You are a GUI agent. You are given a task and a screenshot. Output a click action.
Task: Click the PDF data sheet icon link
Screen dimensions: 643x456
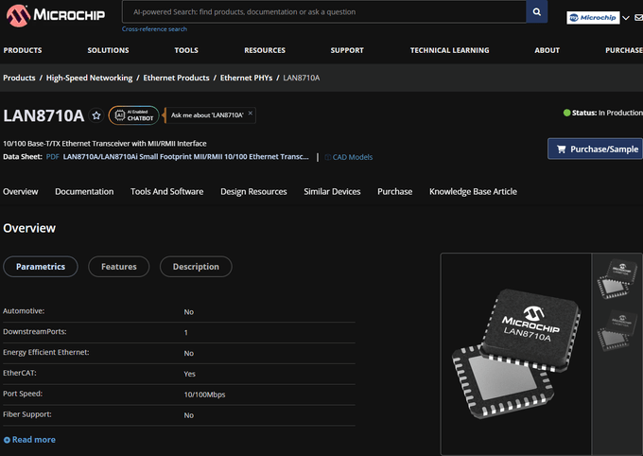(x=53, y=157)
